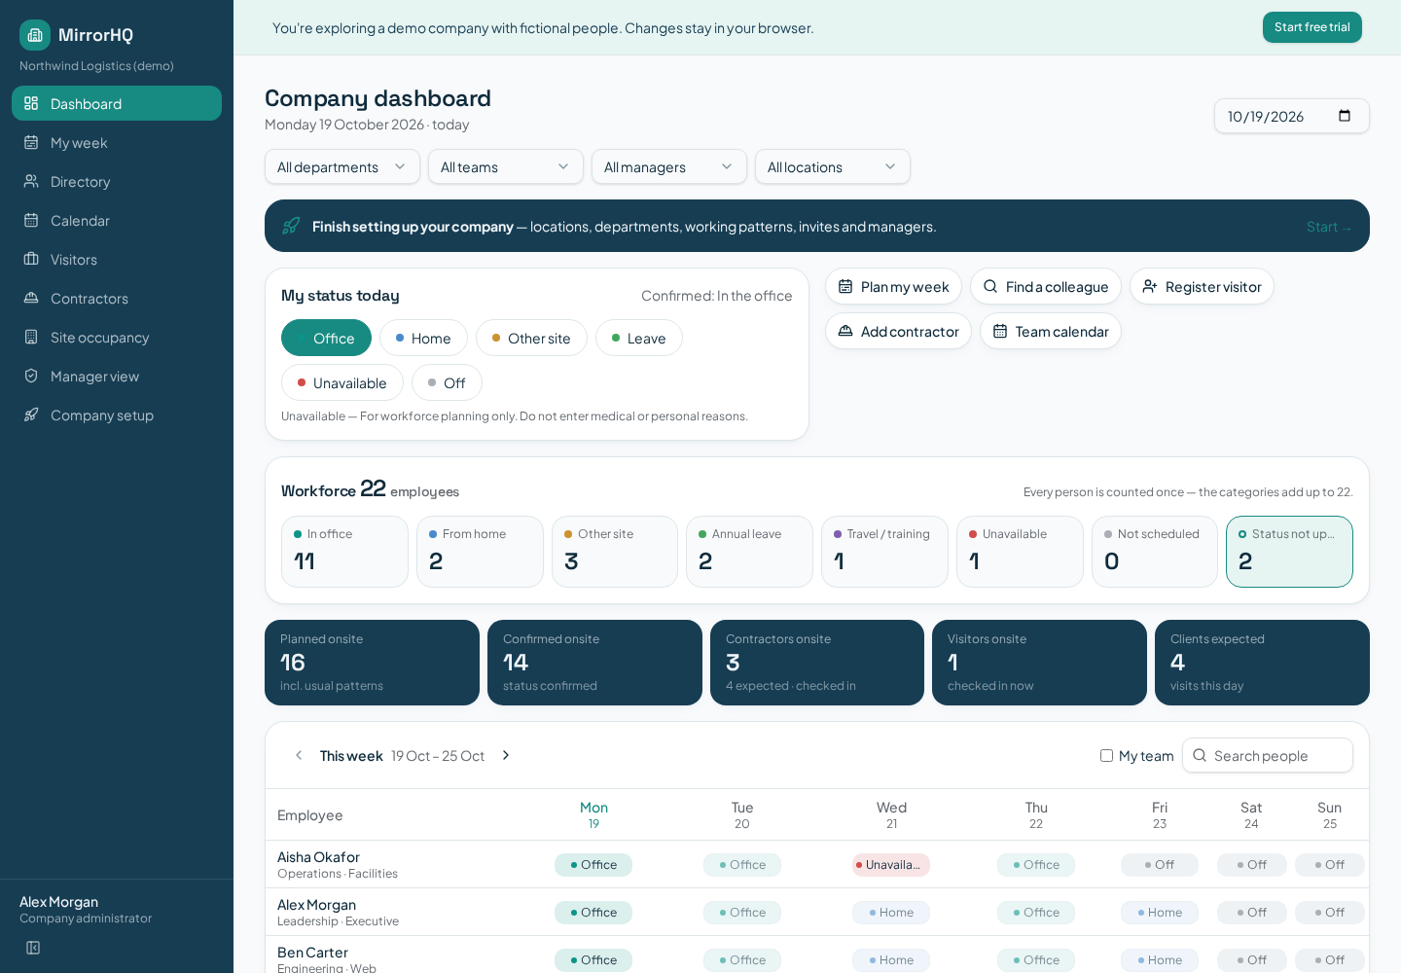
Task: Click the Search people input field
Action: click(x=1268, y=755)
